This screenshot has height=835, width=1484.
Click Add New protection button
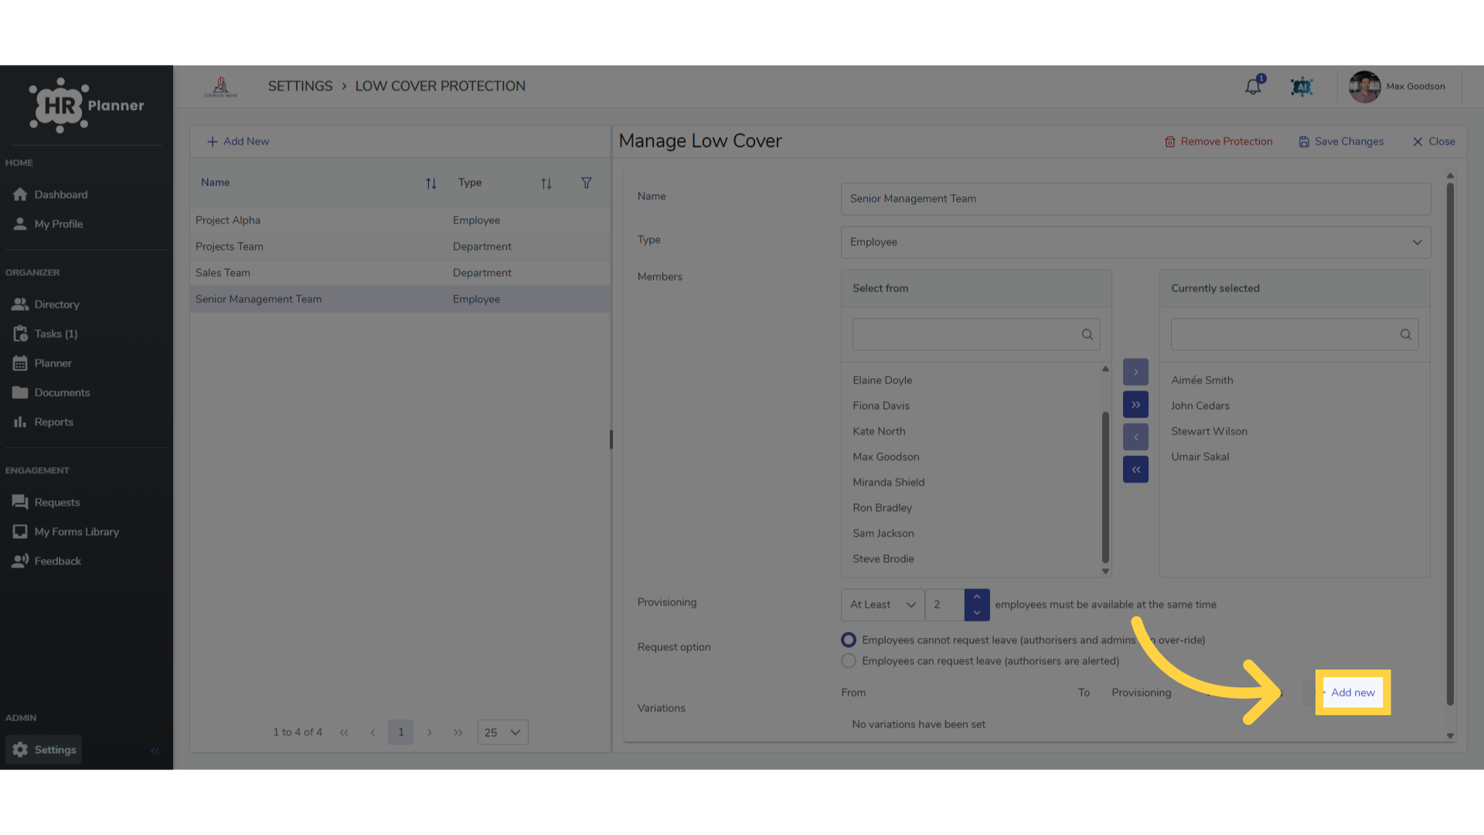click(238, 141)
